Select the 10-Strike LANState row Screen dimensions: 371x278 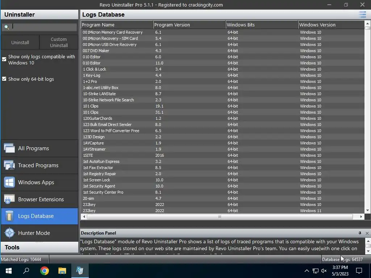[x=223, y=94]
